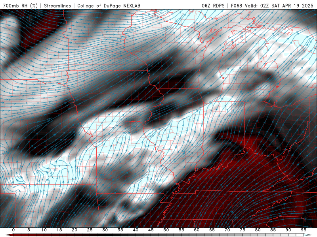317x237 pixels.
Task: Click the '95' label on the color scale
Action: [x=304, y=230]
